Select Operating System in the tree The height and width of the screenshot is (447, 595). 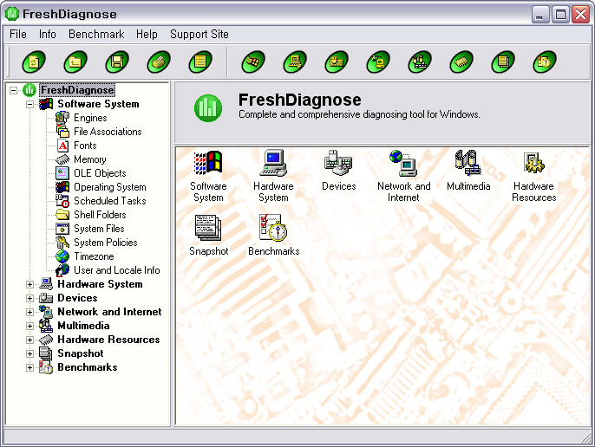(x=109, y=187)
